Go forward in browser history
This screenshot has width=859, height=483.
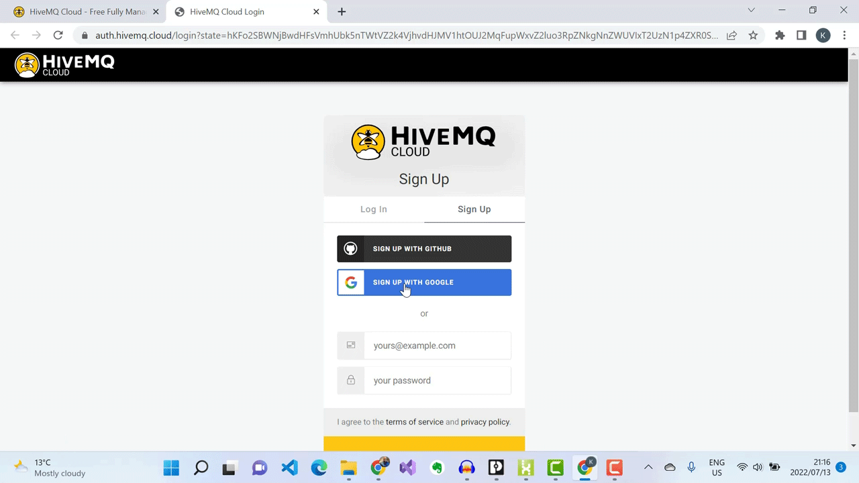[x=36, y=36]
